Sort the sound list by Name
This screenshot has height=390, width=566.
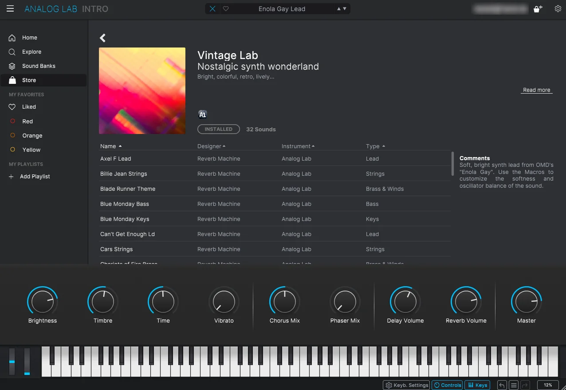(111, 146)
